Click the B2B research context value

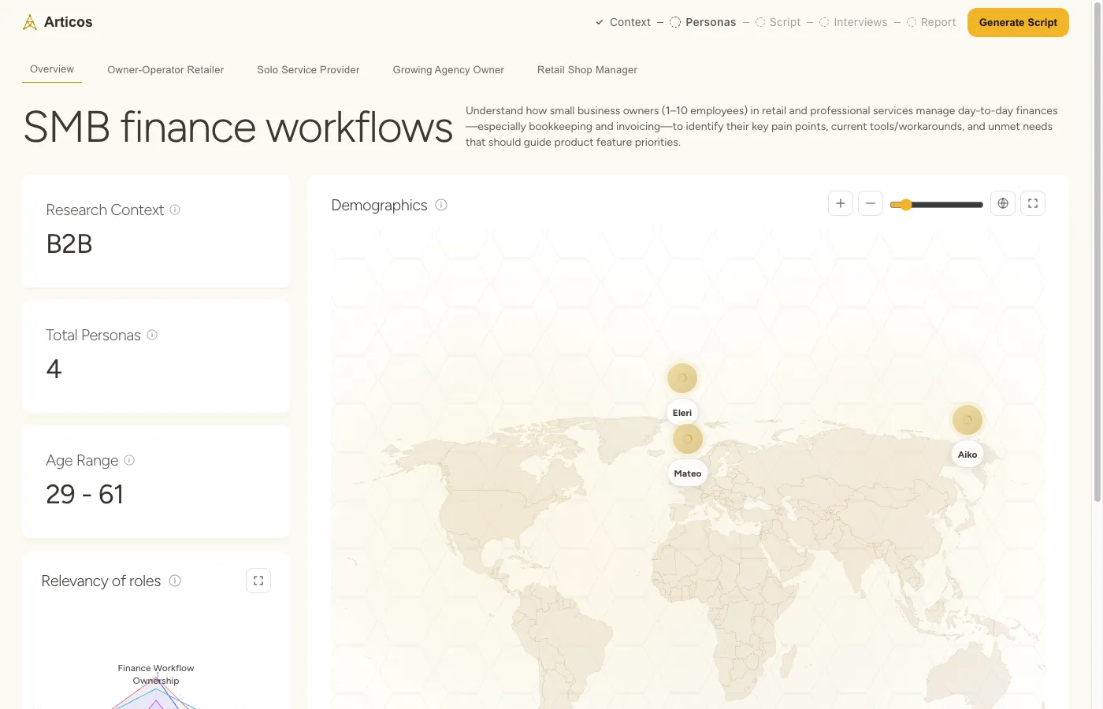[x=69, y=244]
